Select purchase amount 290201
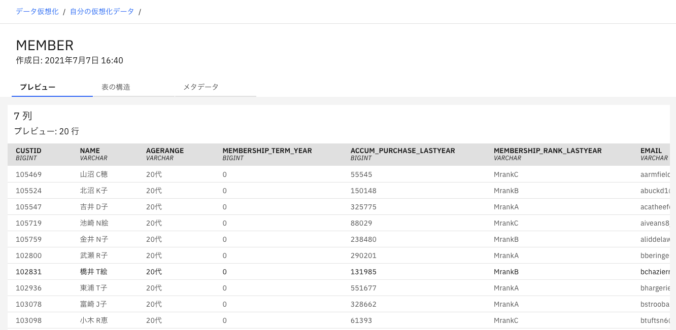Image resolution: width=676 pixels, height=330 pixels. (x=363, y=255)
